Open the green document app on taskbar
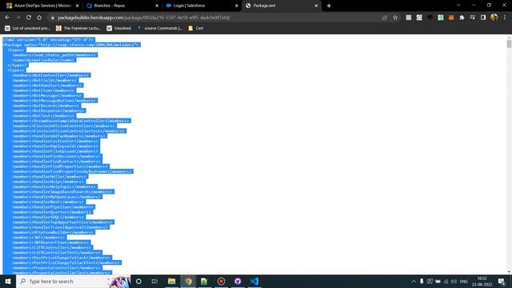Image resolution: width=512 pixels, height=288 pixels. tap(204, 281)
